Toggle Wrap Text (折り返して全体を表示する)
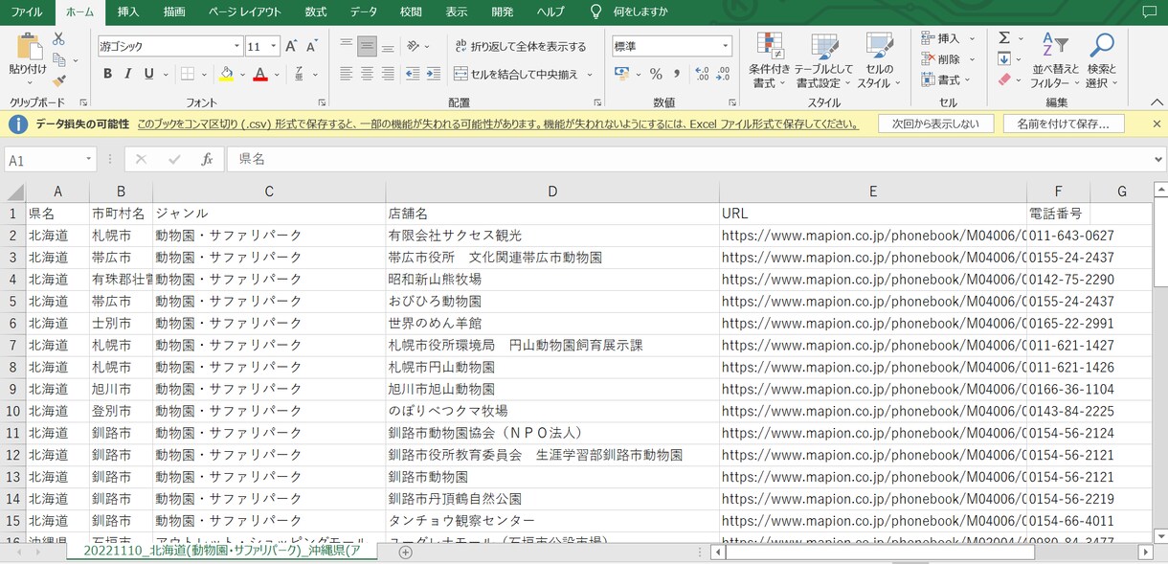1168x564 pixels. [520, 46]
